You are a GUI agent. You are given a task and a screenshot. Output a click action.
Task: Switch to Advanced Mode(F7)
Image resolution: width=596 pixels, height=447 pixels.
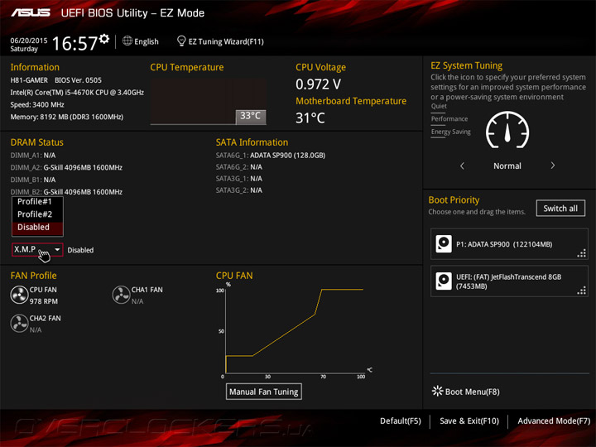pyautogui.click(x=554, y=421)
